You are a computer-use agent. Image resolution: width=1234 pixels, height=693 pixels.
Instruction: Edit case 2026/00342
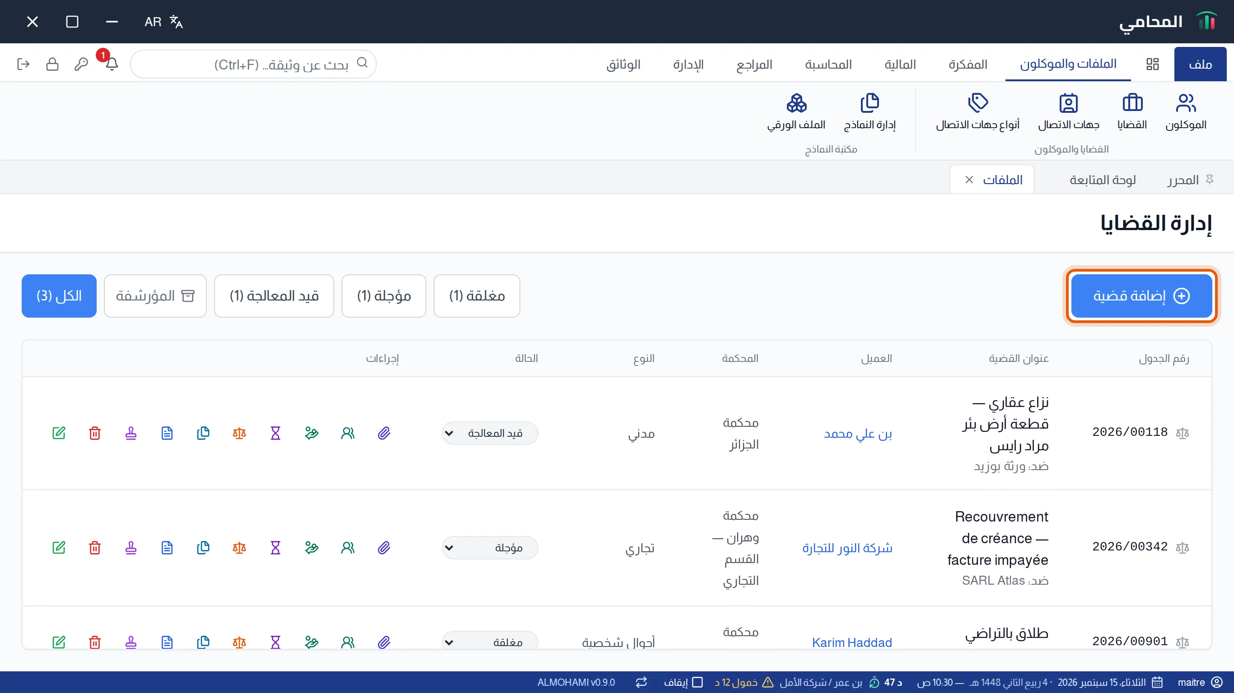coord(59,548)
